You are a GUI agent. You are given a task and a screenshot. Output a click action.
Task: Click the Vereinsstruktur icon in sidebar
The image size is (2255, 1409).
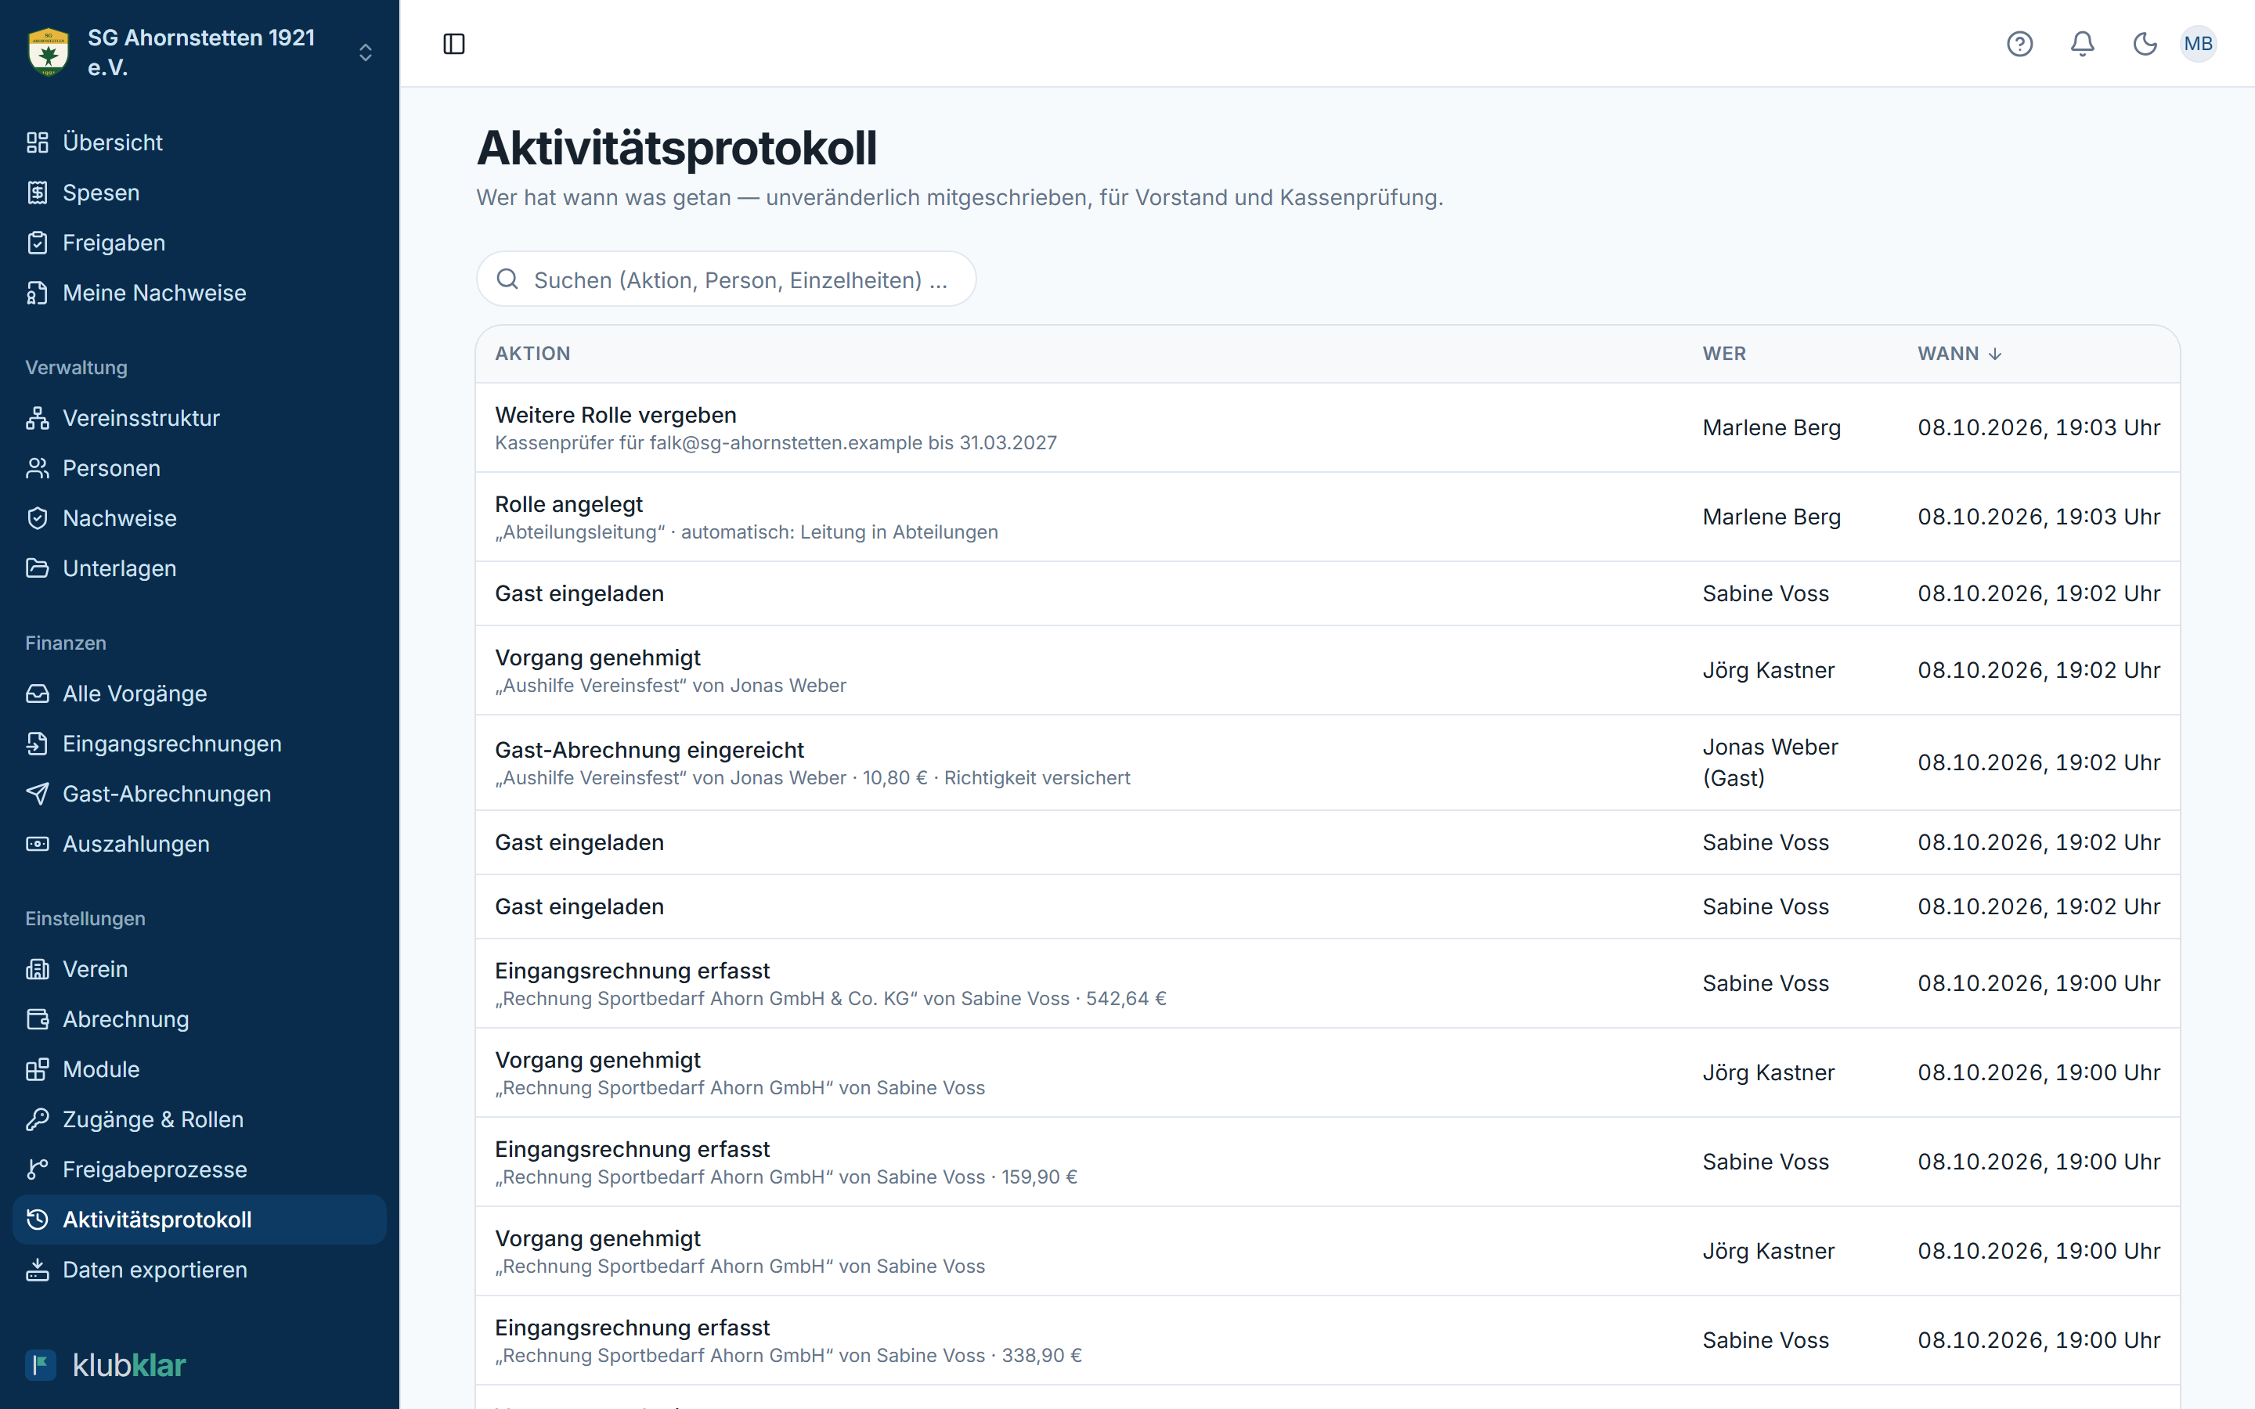click(x=38, y=419)
